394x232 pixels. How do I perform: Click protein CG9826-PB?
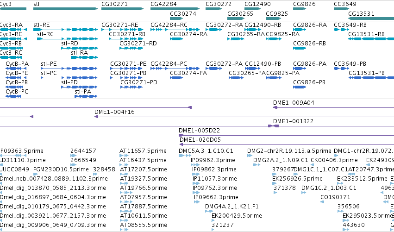(300, 87)
